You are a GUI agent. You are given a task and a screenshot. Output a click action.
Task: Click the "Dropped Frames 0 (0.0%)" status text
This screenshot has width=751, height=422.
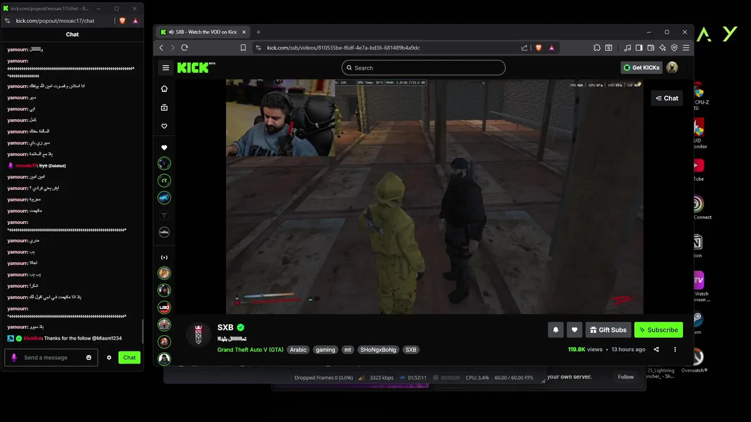point(323,378)
